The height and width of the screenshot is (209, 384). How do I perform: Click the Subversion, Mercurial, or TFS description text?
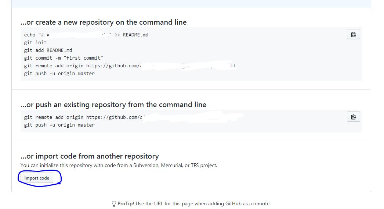119,165
